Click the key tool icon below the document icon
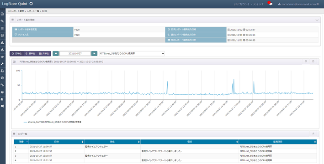 click(x=2, y=21)
